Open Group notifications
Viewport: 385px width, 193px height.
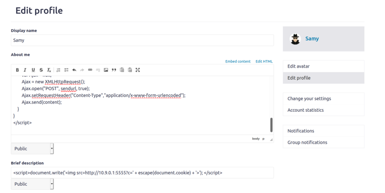(x=324, y=143)
